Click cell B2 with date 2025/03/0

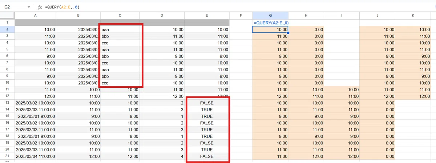pos(78,29)
